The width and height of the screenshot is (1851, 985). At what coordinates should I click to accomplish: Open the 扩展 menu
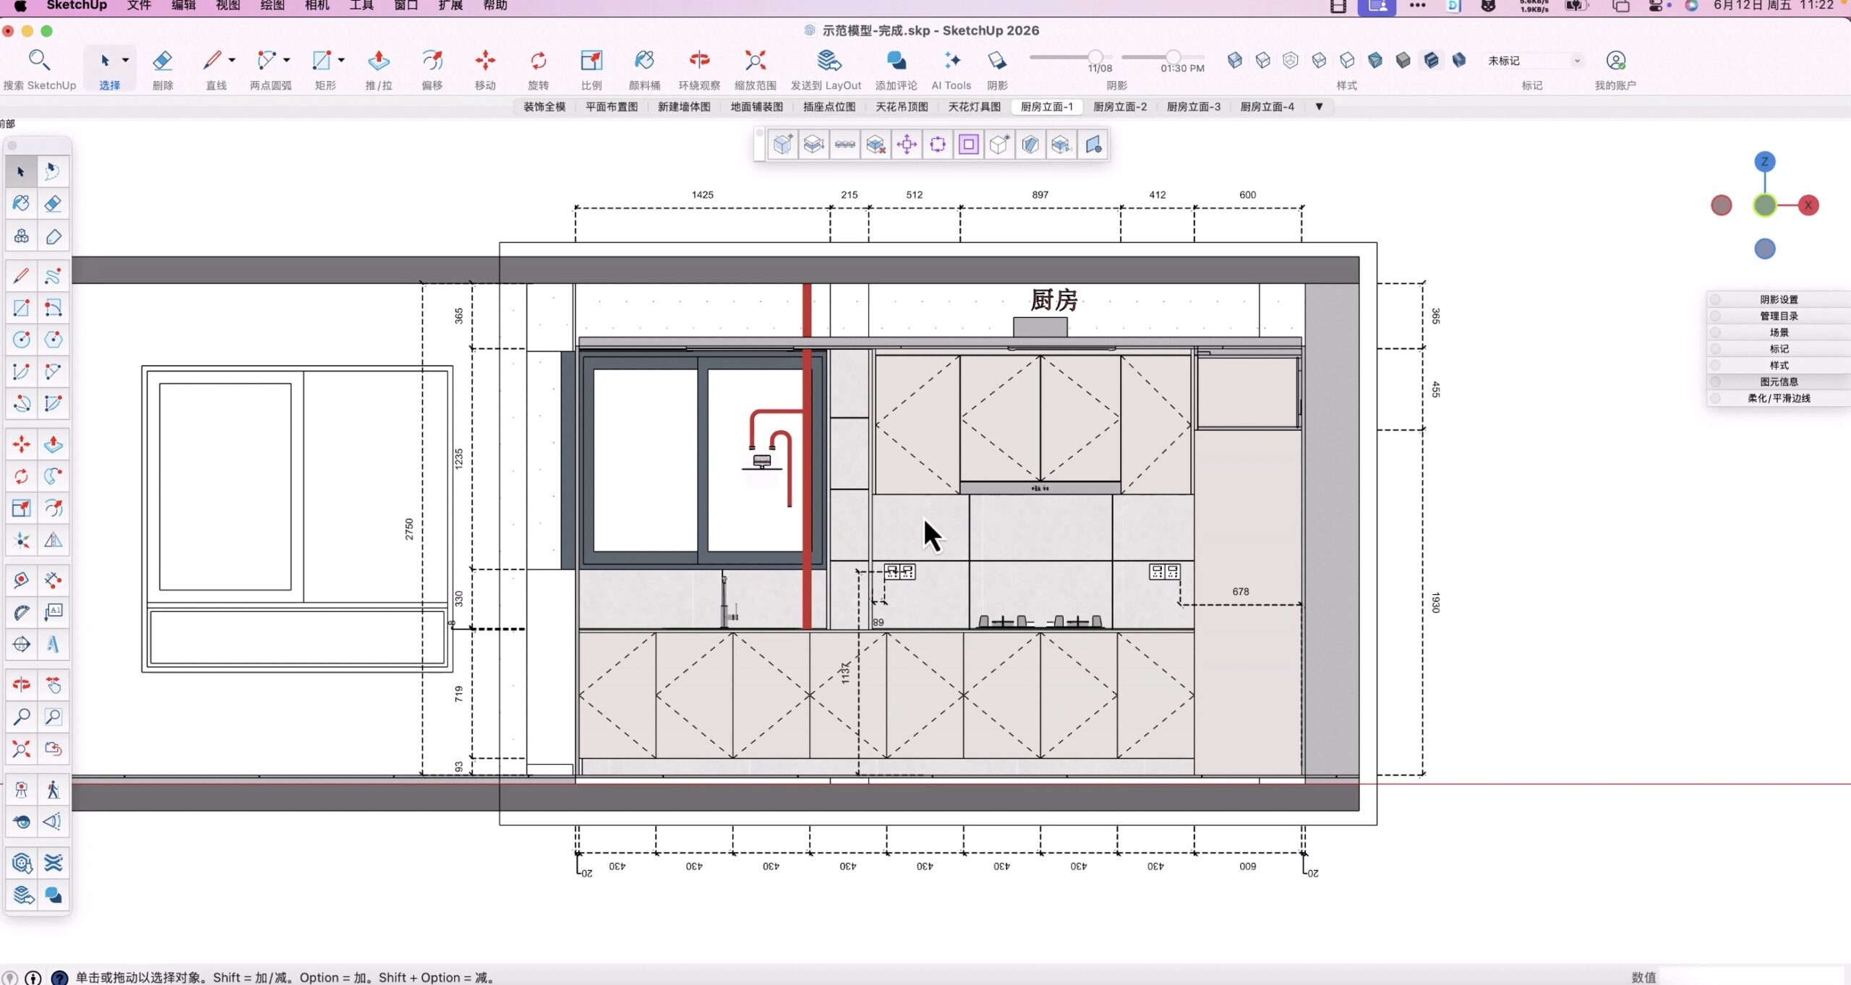450,5
